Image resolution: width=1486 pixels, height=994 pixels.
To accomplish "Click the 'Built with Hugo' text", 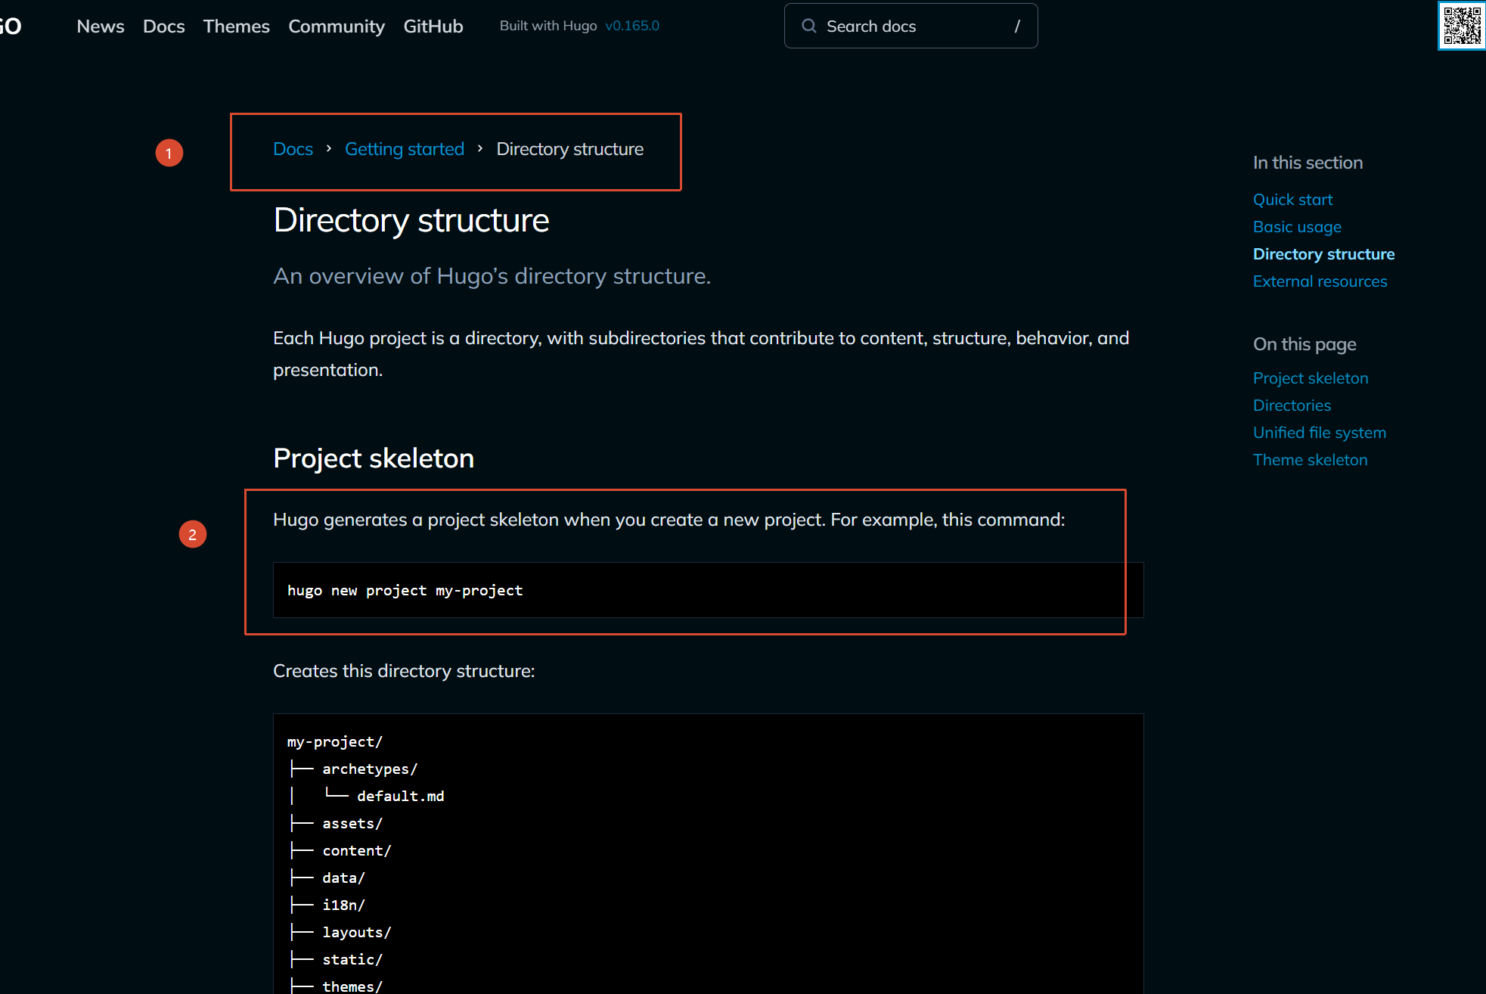I will 548,26.
